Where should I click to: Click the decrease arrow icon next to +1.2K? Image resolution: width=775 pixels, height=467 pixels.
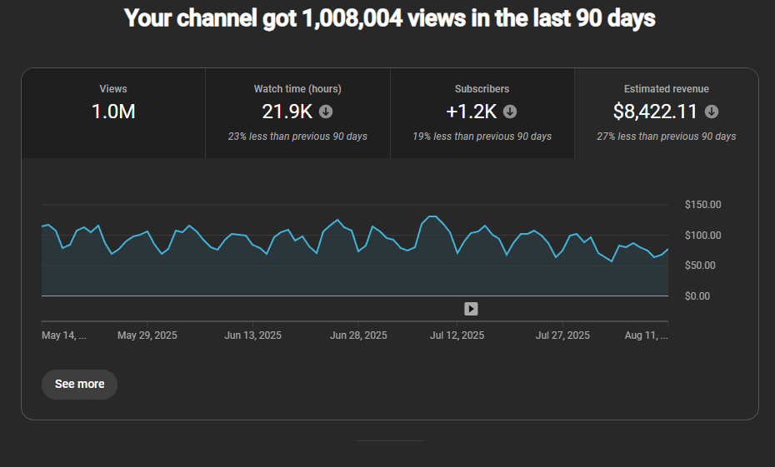510,112
